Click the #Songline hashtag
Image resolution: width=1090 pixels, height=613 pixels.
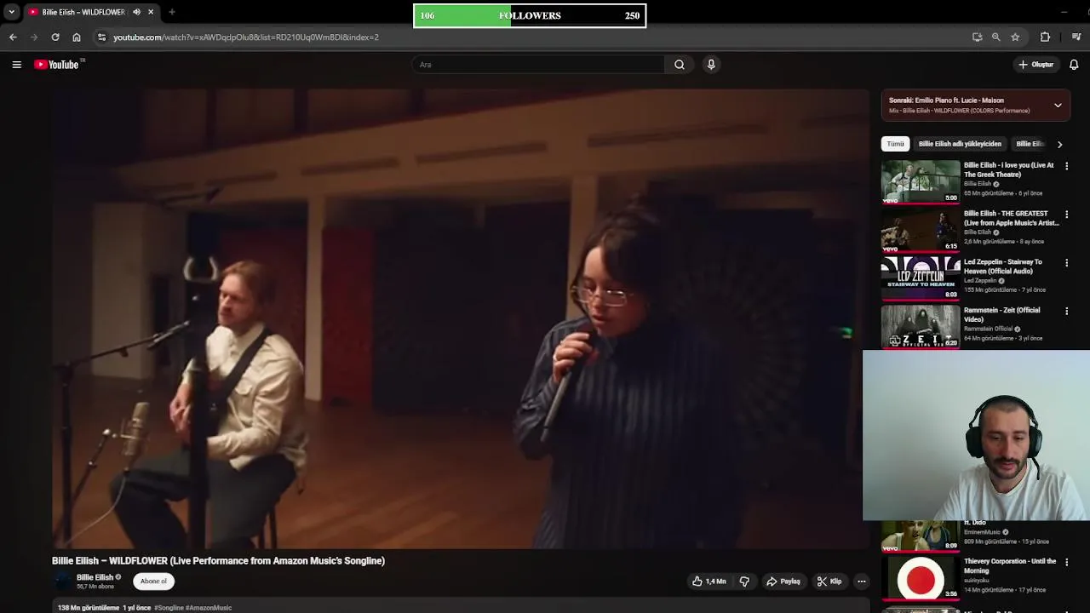[x=169, y=608]
